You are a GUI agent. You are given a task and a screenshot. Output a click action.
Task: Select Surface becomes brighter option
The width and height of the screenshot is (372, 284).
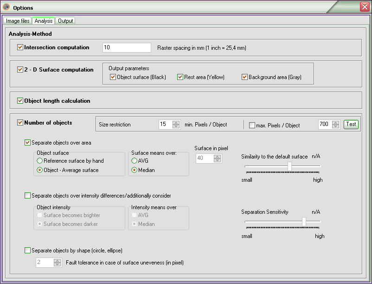(x=39, y=215)
